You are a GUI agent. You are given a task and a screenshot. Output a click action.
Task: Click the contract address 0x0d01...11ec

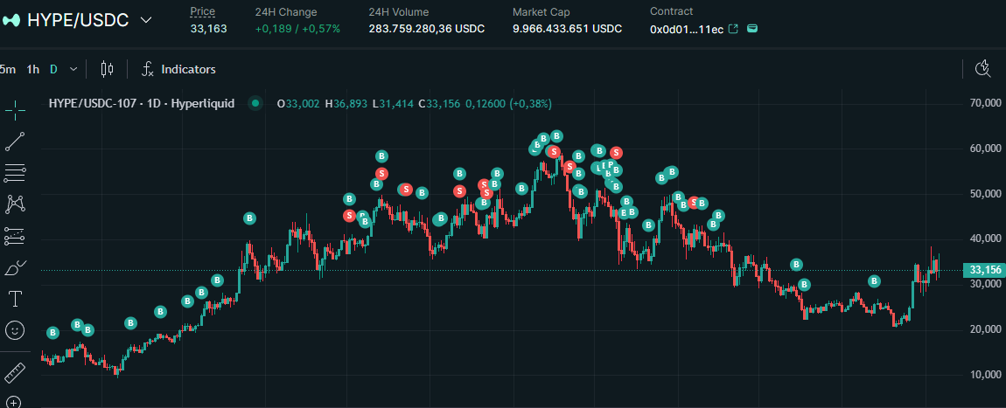[687, 29]
